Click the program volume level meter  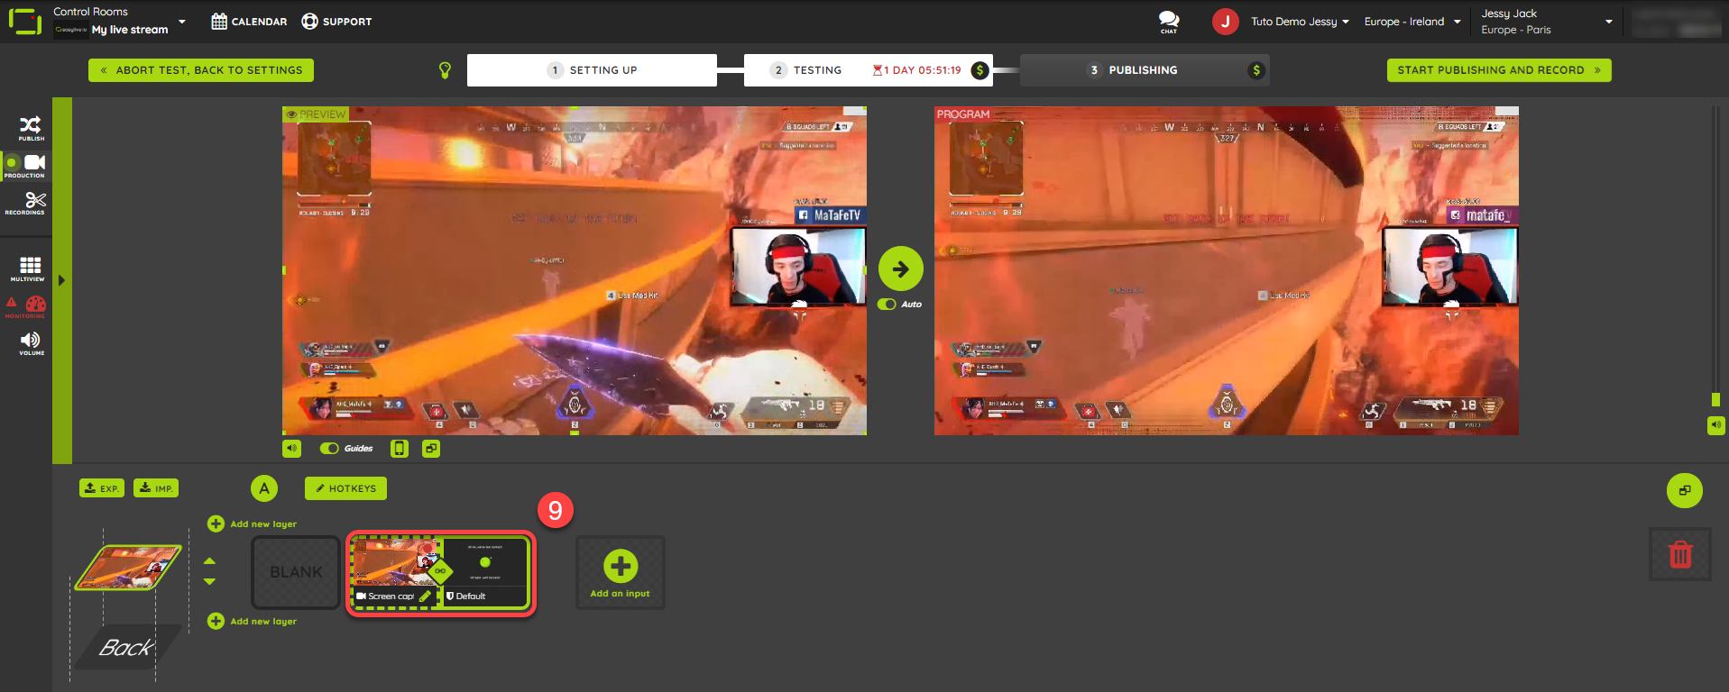click(1715, 257)
